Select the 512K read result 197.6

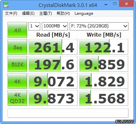pos(53,64)
